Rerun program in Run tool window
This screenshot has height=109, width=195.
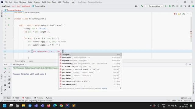(5, 68)
